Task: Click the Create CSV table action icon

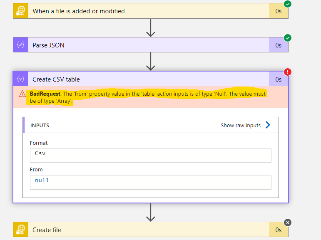Action: (x=20, y=79)
